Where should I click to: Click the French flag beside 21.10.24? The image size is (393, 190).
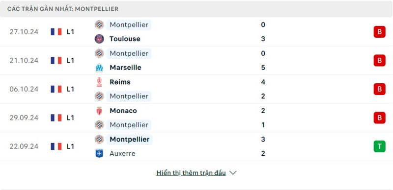[x=56, y=61]
